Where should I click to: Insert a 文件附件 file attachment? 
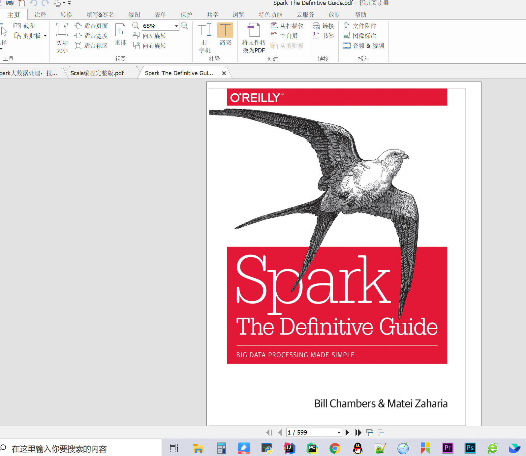point(359,26)
